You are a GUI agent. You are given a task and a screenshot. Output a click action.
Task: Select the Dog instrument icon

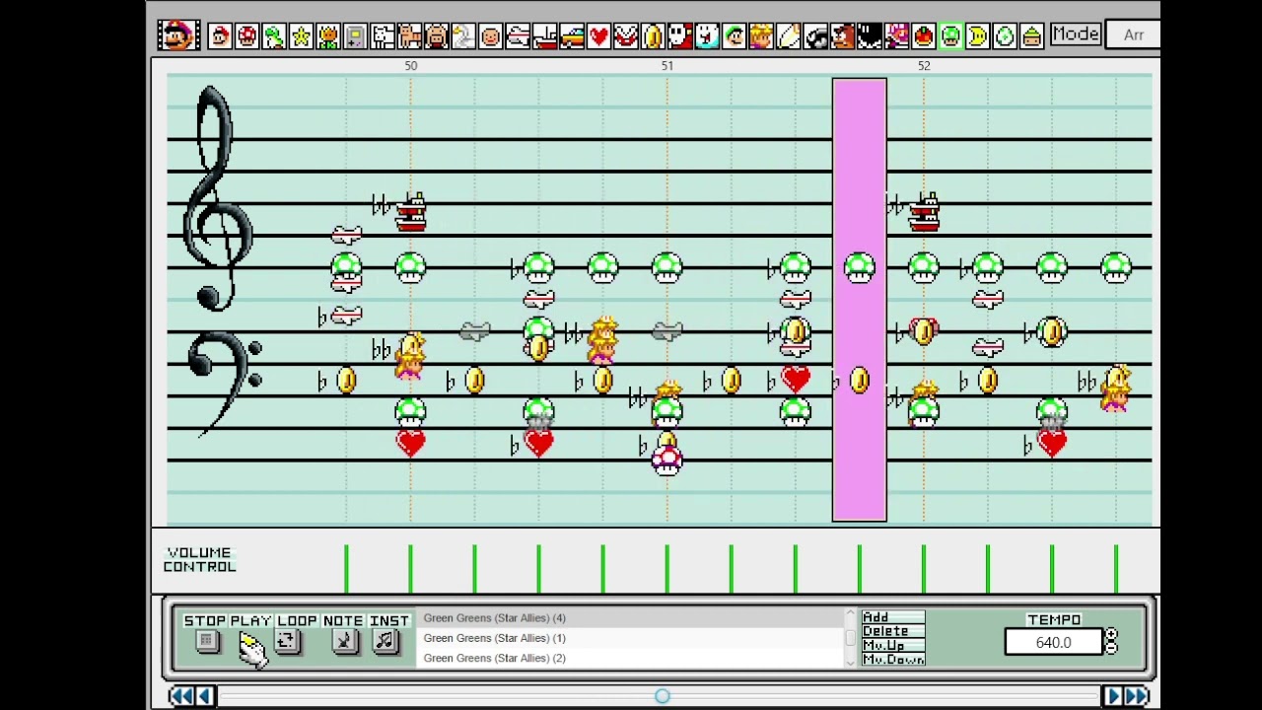[x=383, y=36]
